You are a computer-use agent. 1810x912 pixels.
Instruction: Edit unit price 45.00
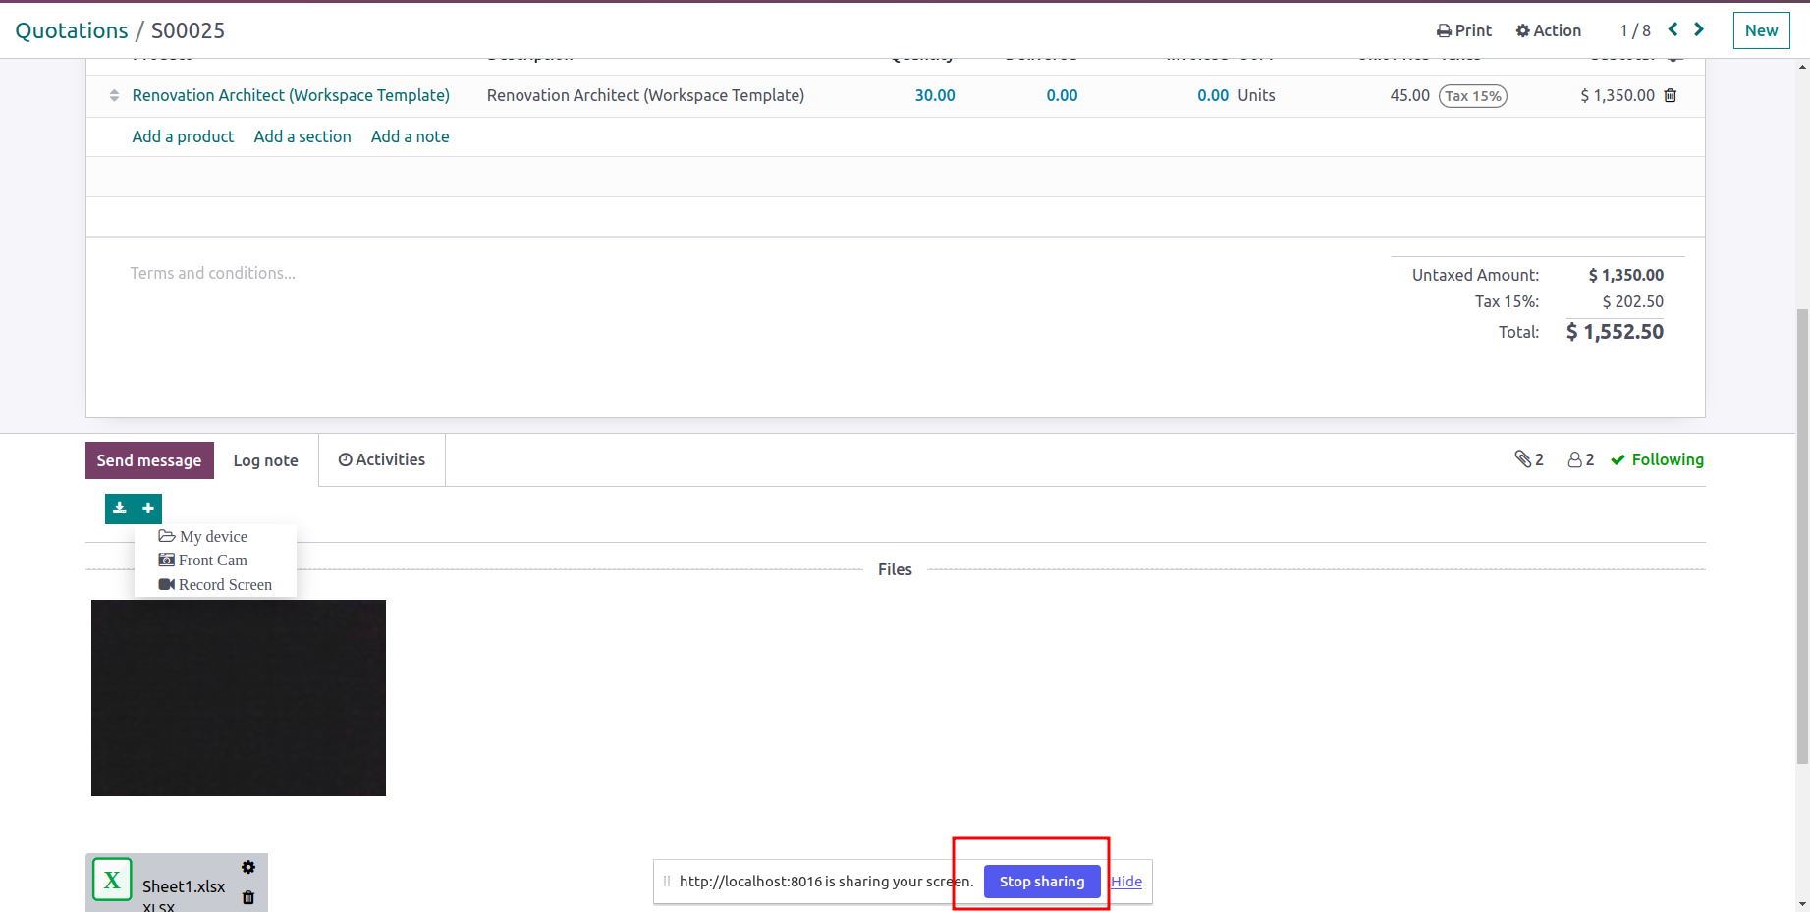(1409, 95)
